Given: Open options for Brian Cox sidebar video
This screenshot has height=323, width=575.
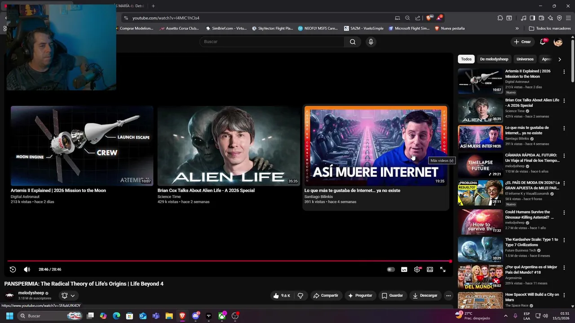Looking at the screenshot, I should pyautogui.click(x=564, y=101).
